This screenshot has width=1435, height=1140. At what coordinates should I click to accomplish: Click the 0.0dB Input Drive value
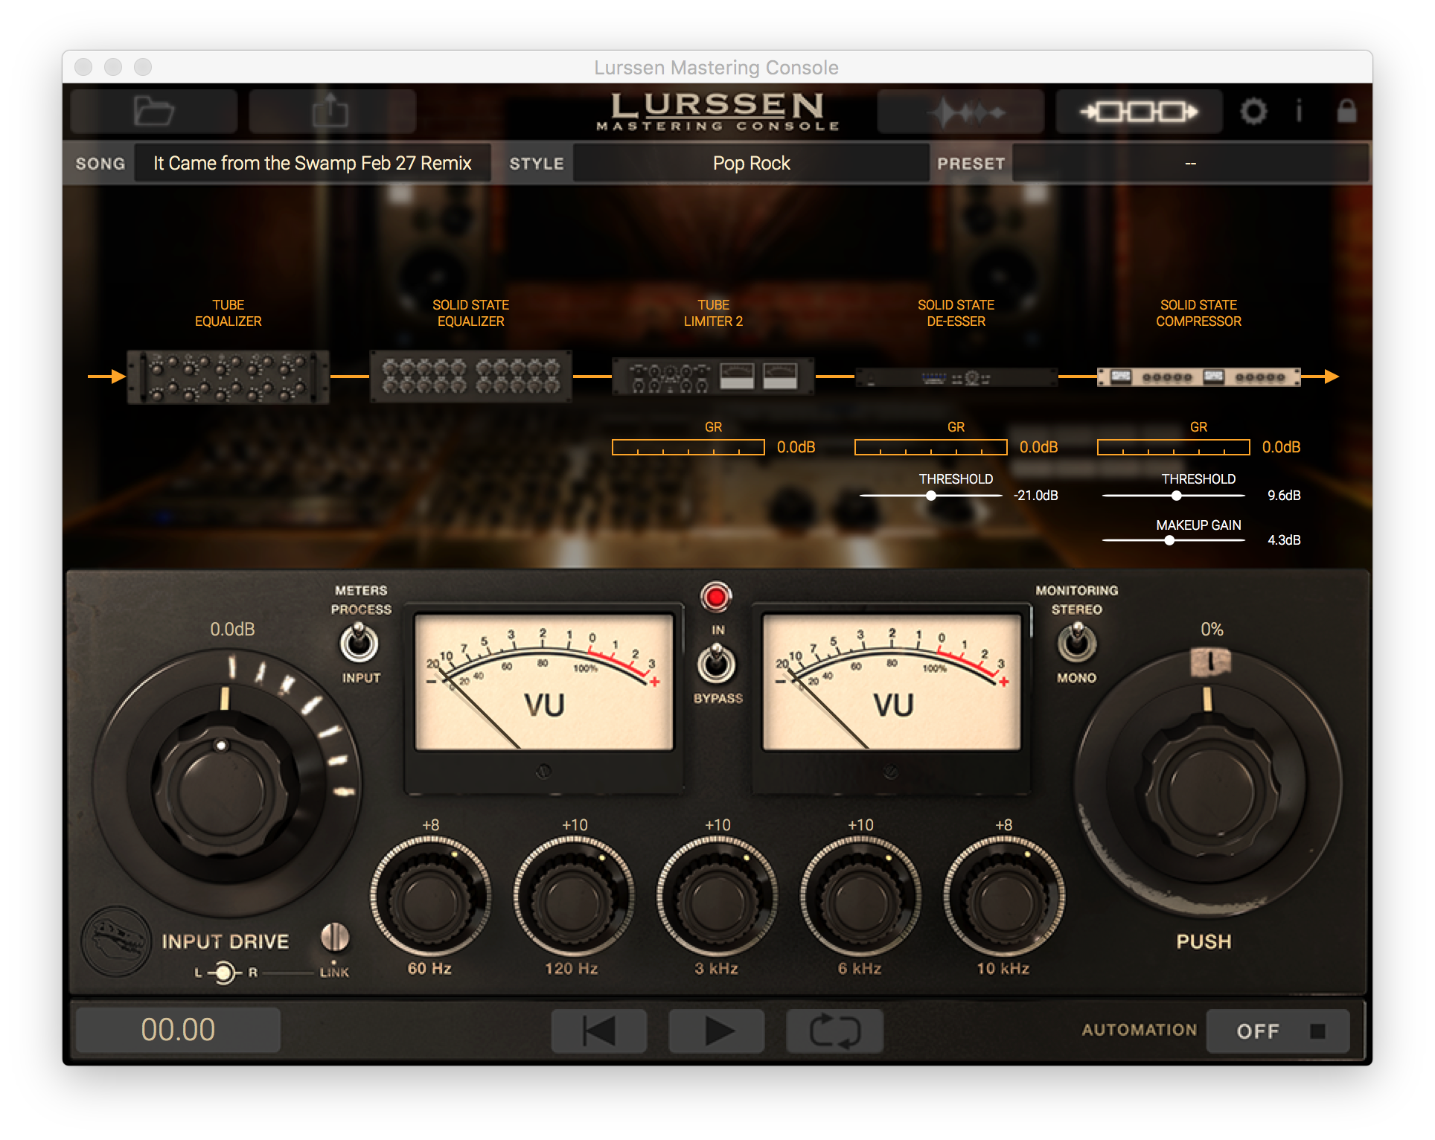click(232, 630)
